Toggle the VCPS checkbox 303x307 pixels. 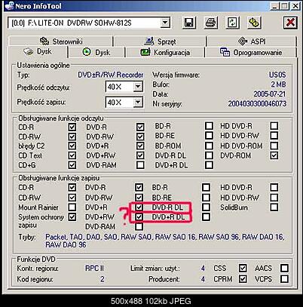[284, 279]
